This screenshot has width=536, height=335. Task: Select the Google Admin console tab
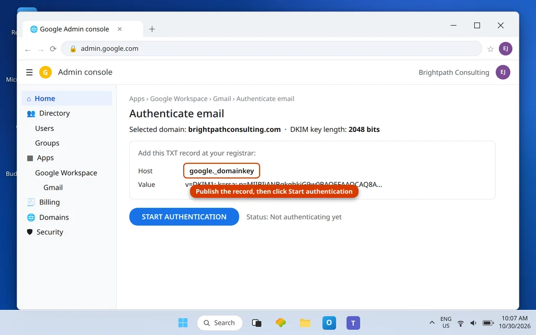83,29
